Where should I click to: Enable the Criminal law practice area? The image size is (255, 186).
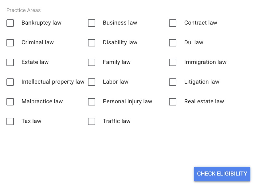pos(10,43)
